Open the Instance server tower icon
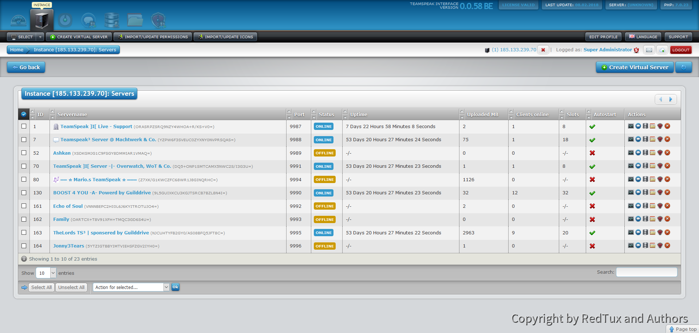 tap(42, 20)
